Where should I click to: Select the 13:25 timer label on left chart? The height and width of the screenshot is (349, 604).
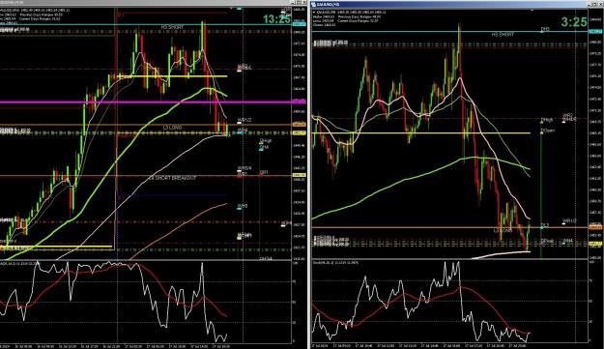point(276,19)
